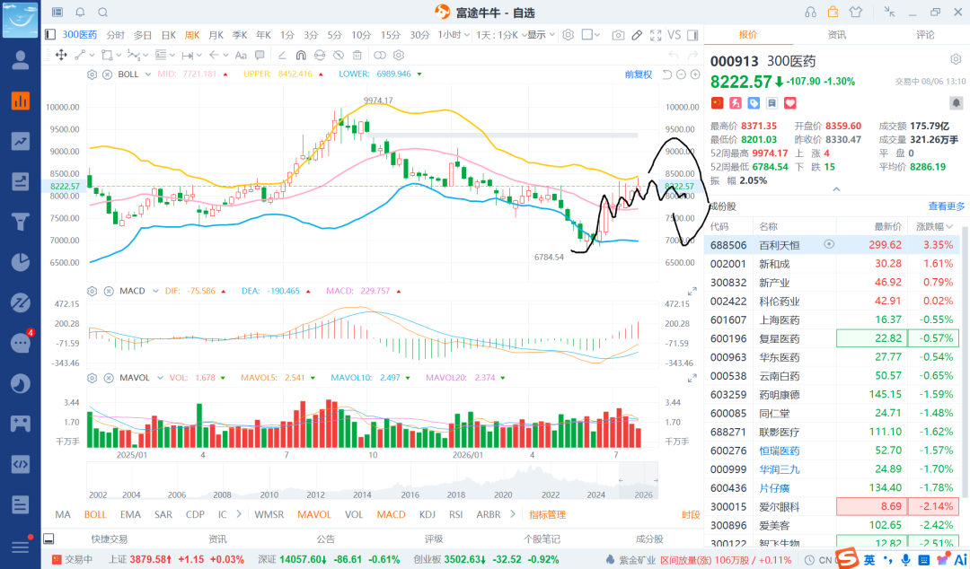The width and height of the screenshot is (970, 569).
Task: Click the 查看更多 link
Action: [947, 206]
